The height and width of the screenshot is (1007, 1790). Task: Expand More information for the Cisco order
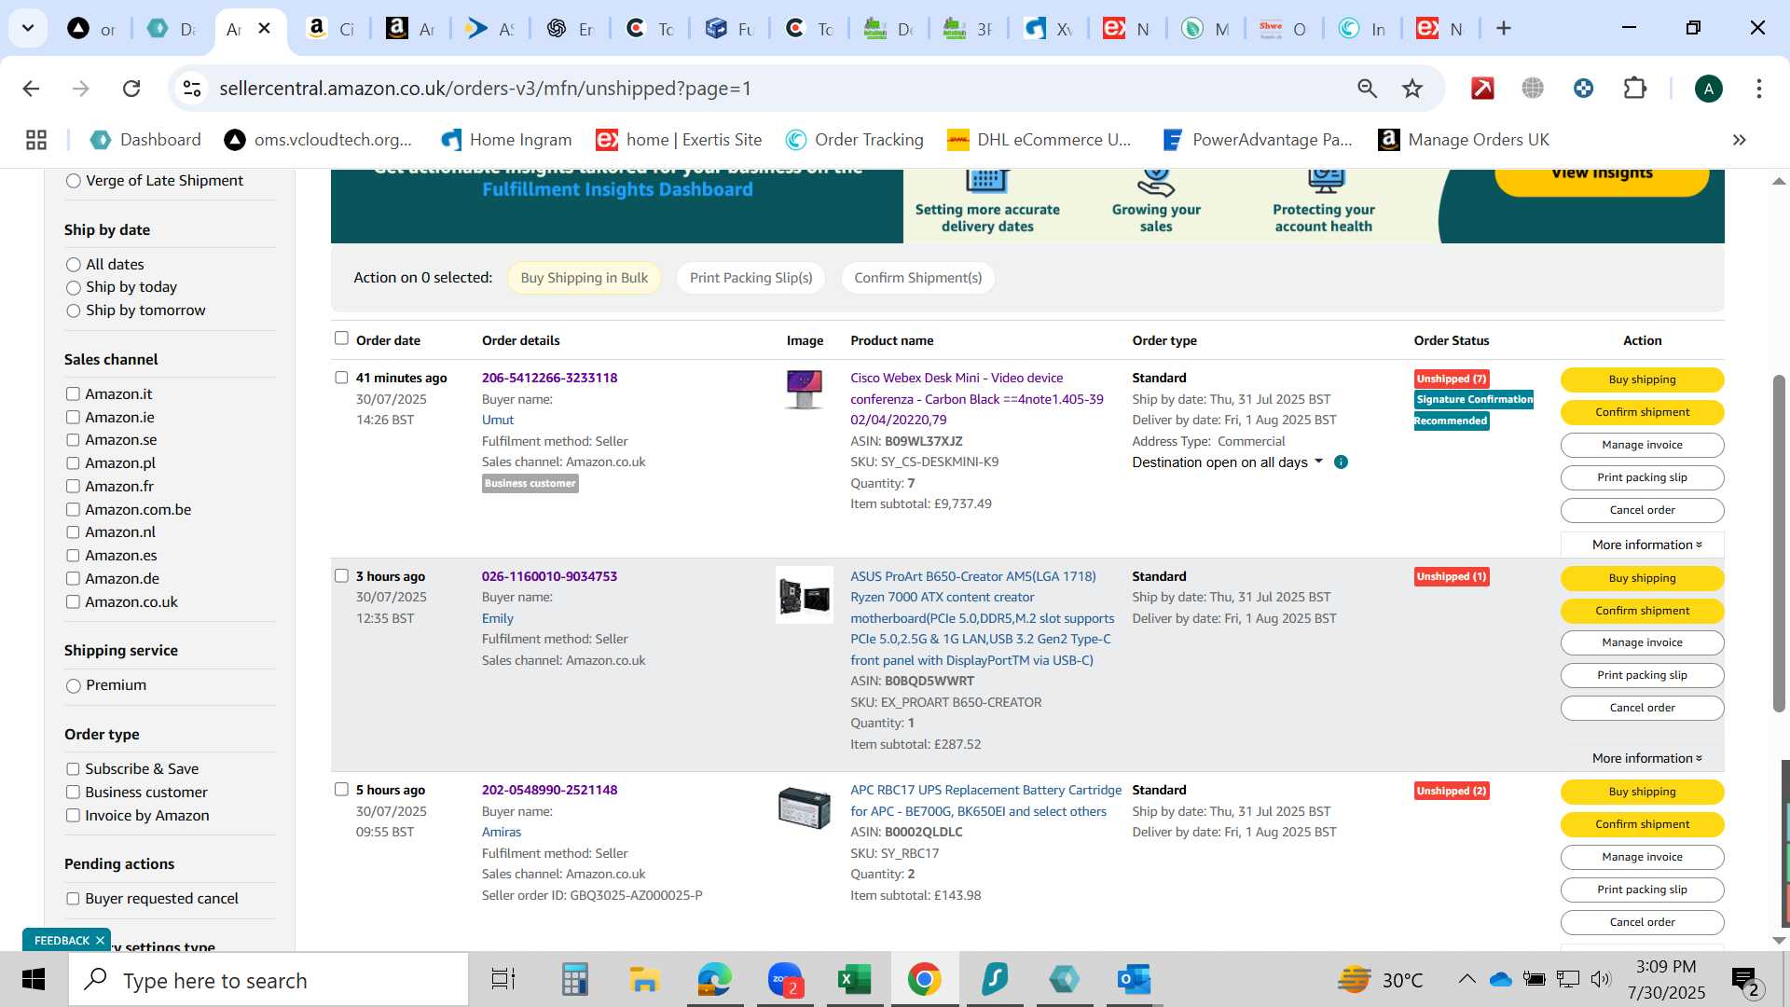click(x=1646, y=545)
